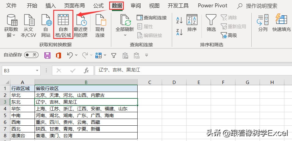Toggle 筛选 (Filter) funnel icon
Image resolution: width=292 pixels, height=141 pixels.
point(211,20)
